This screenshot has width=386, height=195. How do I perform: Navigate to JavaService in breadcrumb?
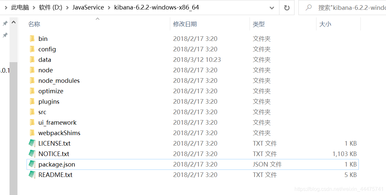tap(88, 8)
